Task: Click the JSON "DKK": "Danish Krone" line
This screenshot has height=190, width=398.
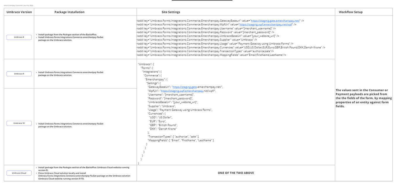Action: tap(163, 129)
